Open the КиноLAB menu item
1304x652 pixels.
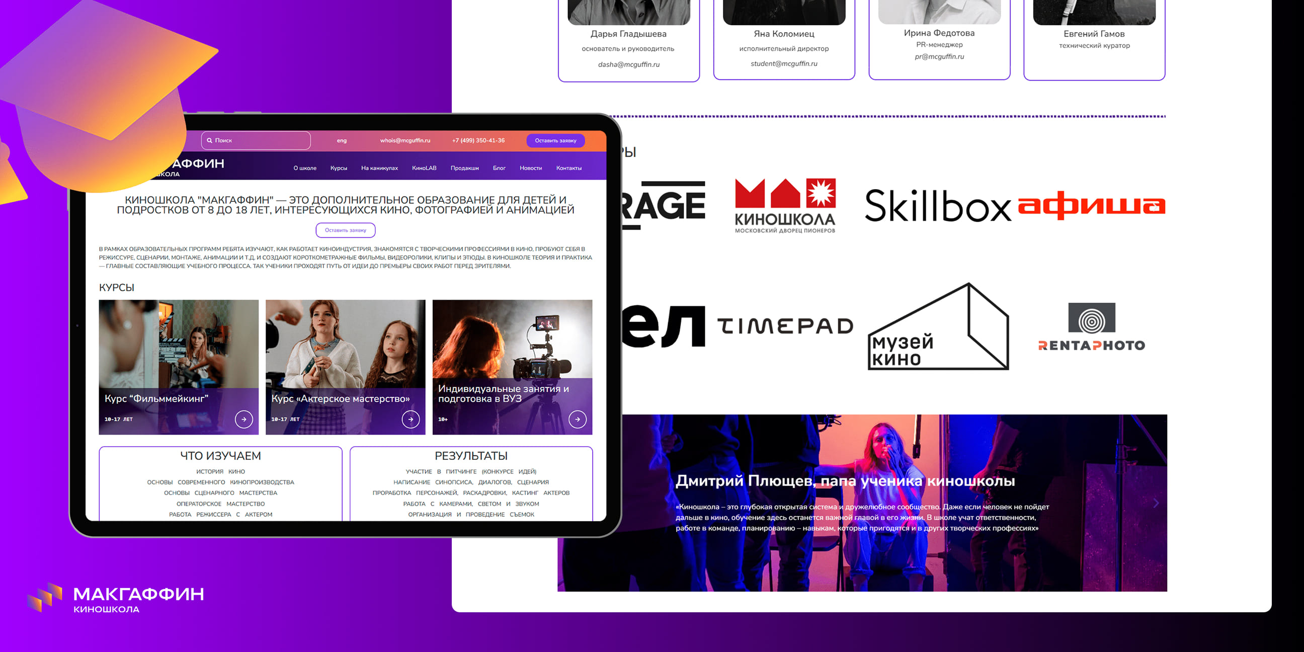point(424,168)
